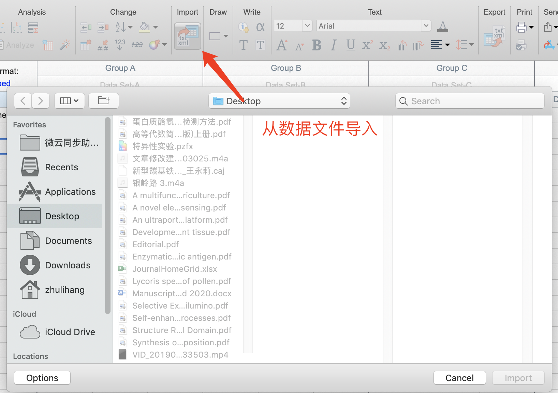Click the #.# decimal format icon
The image size is (558, 393).
tap(103, 45)
